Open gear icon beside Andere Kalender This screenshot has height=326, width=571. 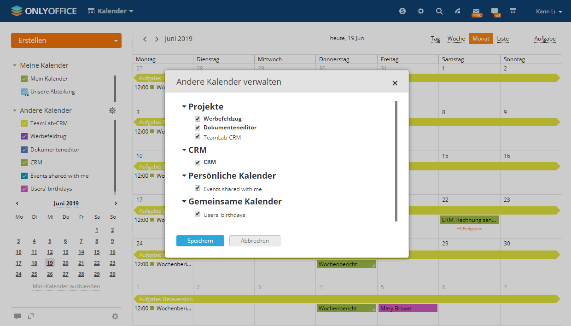112,111
